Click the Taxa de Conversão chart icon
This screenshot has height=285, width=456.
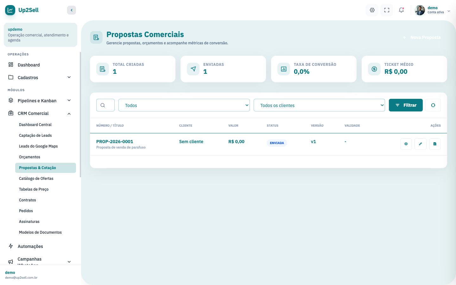coord(284,69)
